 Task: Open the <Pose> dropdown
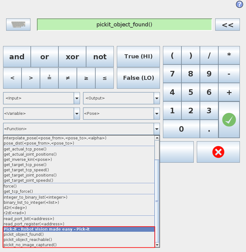click(121, 114)
